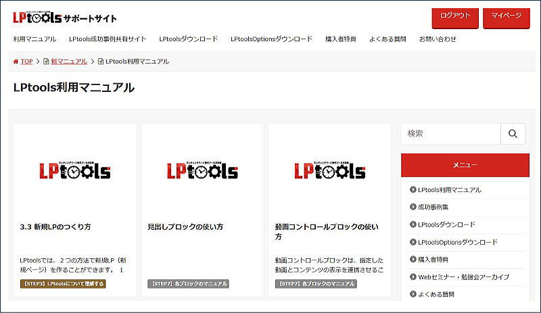The height and width of the screenshot is (313, 541).
Task: Click arrow icon beside 購入者特典 in sidebar
Action: click(x=413, y=259)
